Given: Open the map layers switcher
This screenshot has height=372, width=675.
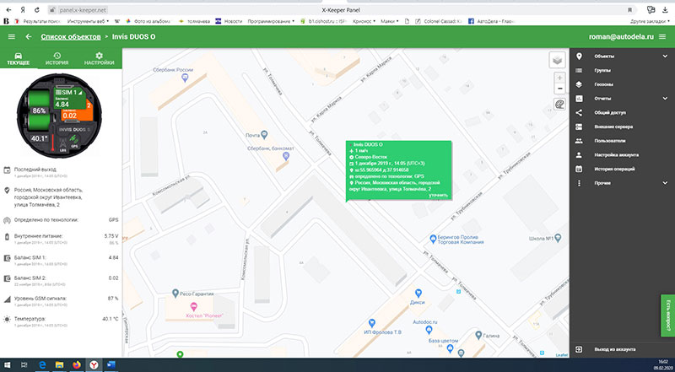Looking at the screenshot, I should tap(558, 60).
